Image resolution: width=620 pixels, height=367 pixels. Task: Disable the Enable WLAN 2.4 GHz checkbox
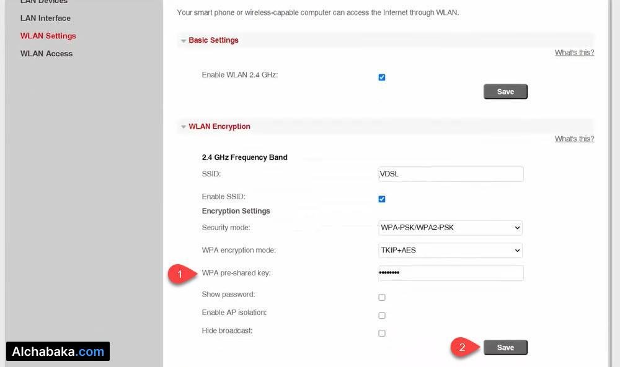pos(381,77)
